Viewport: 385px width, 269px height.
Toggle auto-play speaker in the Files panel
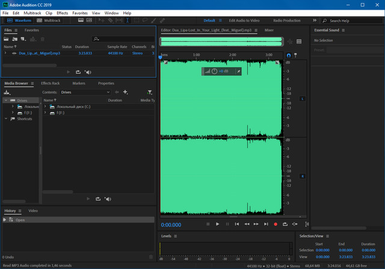tap(88, 72)
